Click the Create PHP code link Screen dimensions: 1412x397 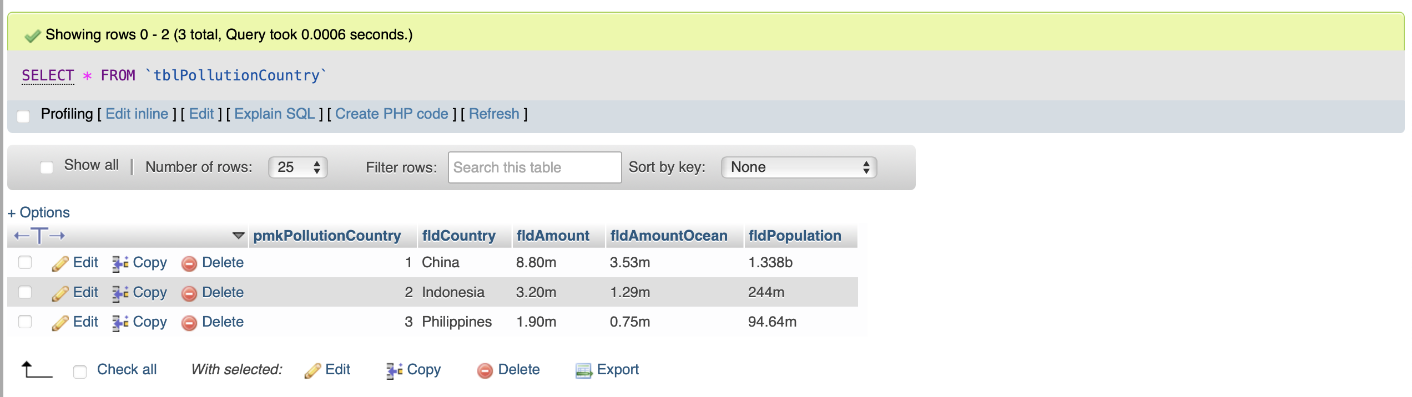click(391, 114)
